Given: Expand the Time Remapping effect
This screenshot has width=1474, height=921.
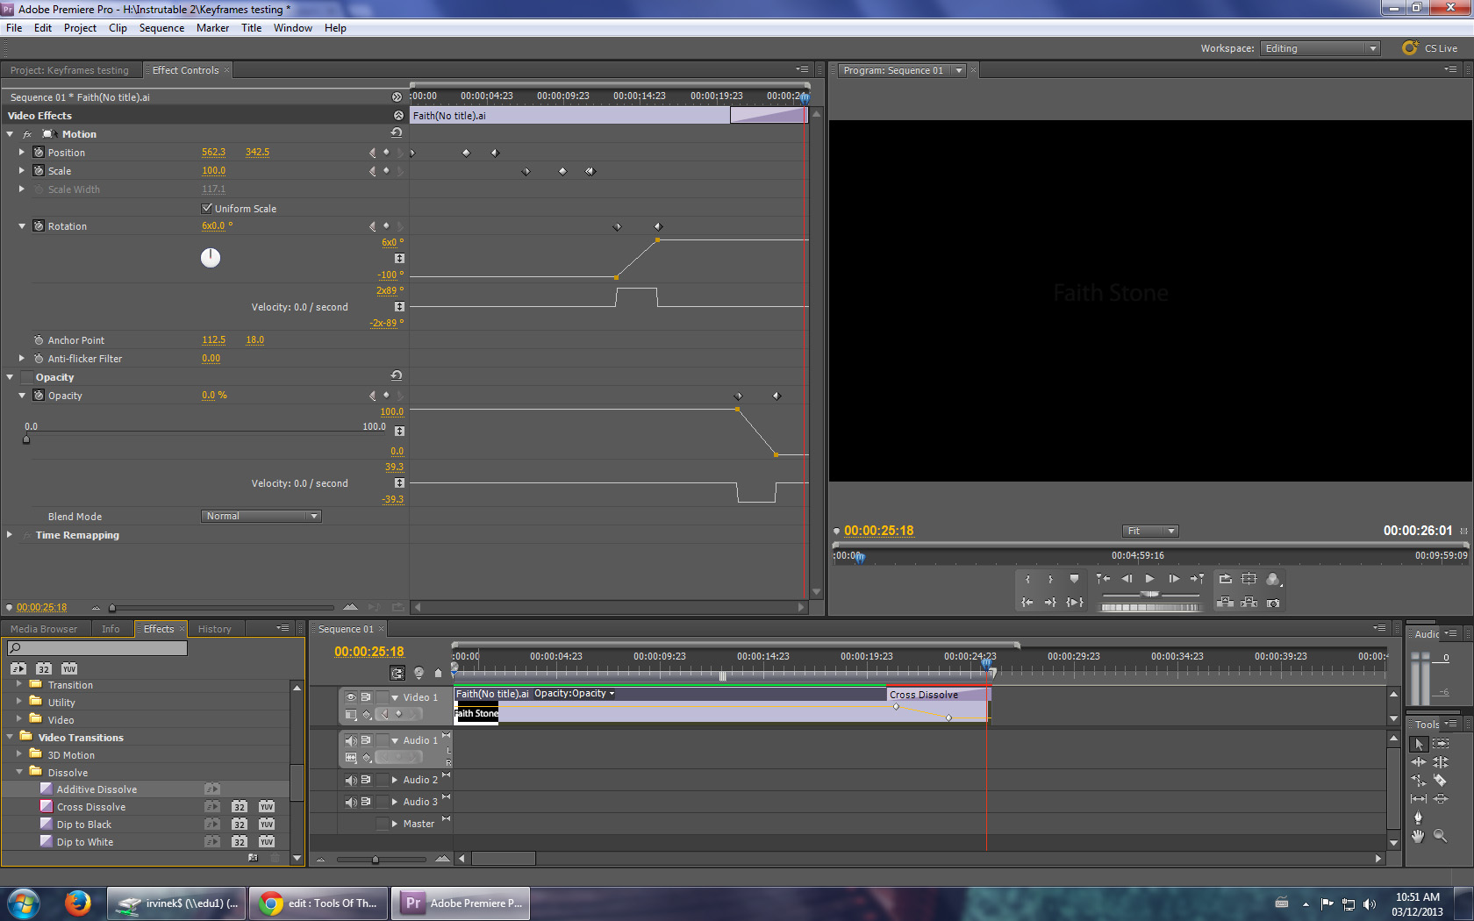Looking at the screenshot, I should pos(10,534).
